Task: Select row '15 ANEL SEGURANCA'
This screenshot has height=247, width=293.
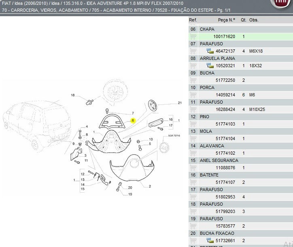Action: 241,160
